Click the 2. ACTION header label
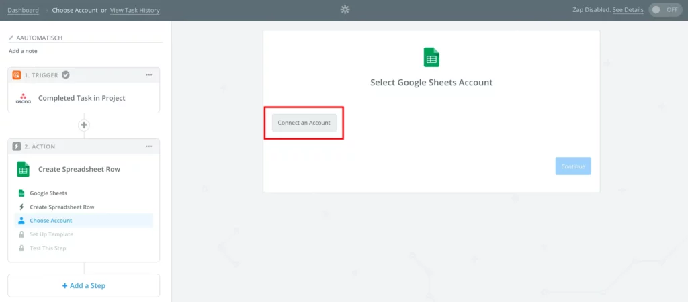 (40, 146)
